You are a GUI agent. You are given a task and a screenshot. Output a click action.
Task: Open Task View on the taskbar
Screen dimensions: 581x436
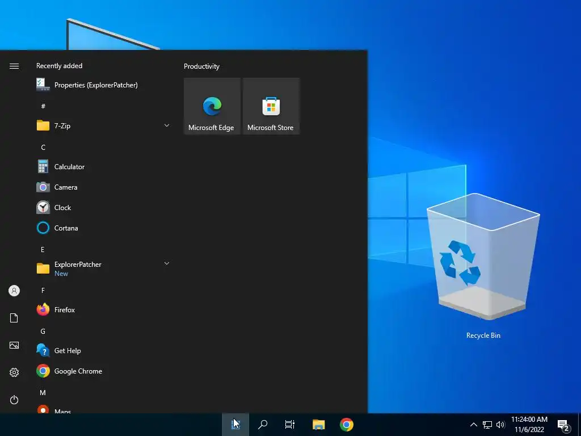pos(290,425)
